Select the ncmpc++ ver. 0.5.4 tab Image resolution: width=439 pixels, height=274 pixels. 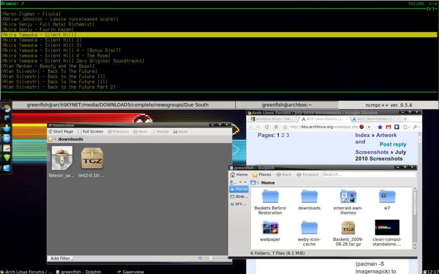tap(388, 105)
